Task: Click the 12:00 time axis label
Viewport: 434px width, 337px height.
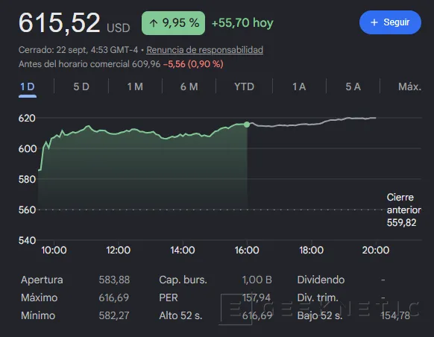Action: pyautogui.click(x=118, y=250)
